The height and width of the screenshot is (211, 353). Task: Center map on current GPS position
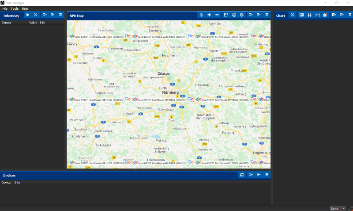tap(201, 15)
